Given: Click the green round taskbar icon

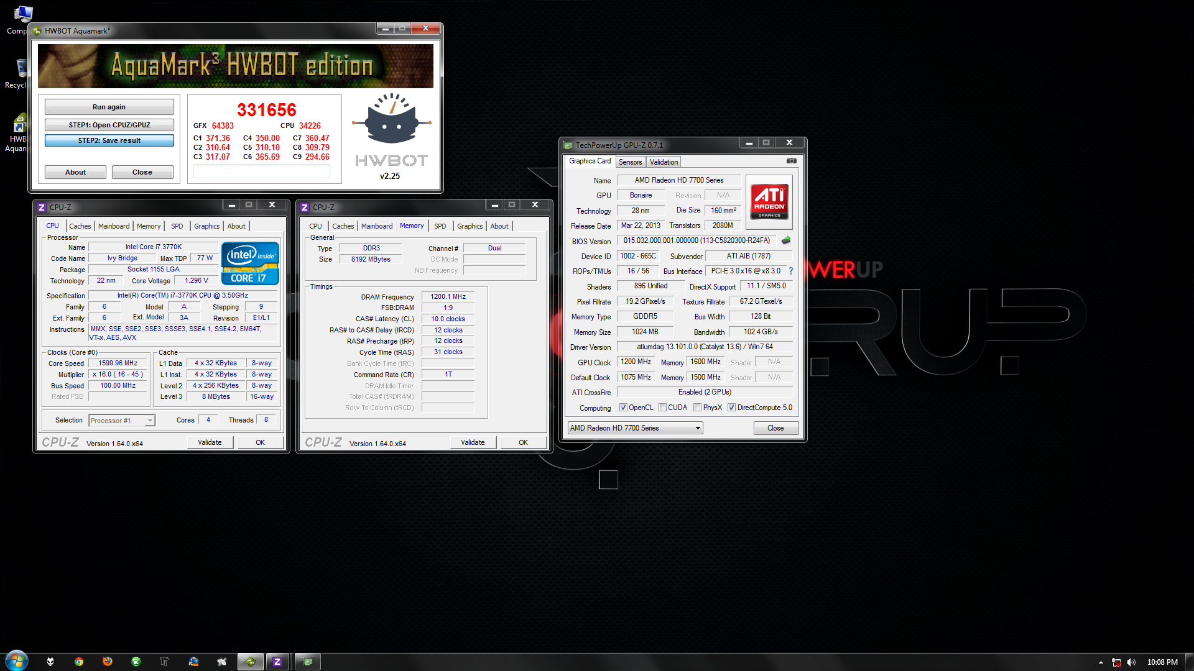Looking at the screenshot, I should [136, 662].
